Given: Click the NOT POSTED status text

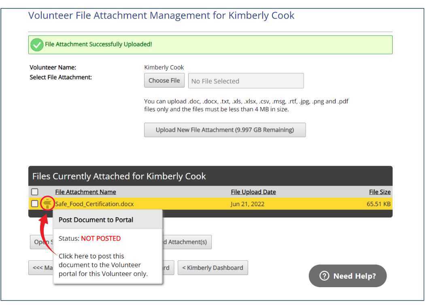Looking at the screenshot, I should pos(101,239).
